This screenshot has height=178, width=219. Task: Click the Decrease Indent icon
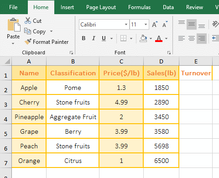click(215, 38)
